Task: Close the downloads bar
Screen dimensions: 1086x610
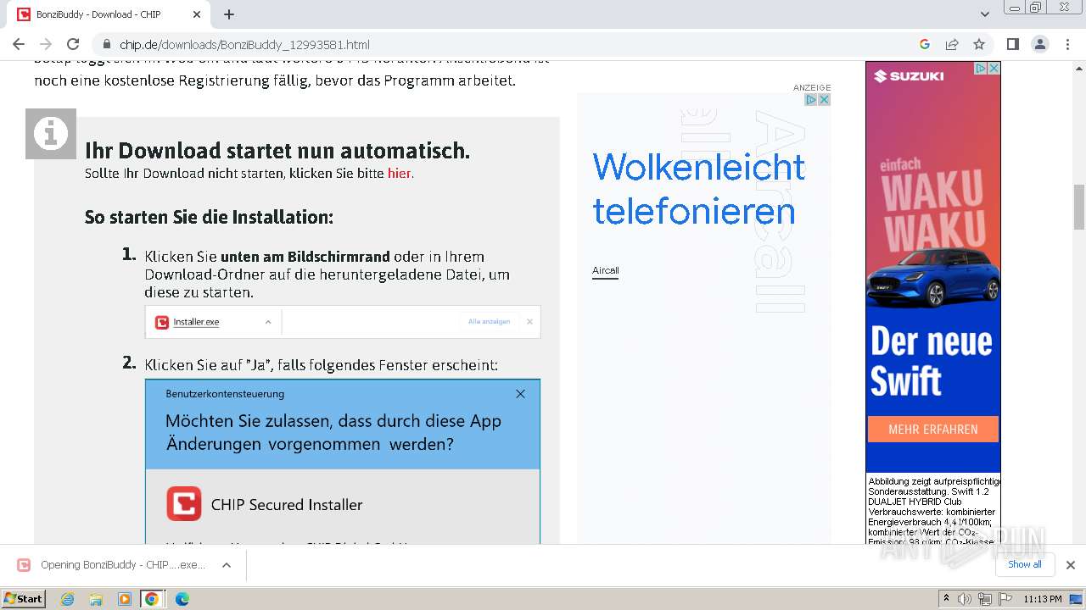Action: pyautogui.click(x=1071, y=565)
